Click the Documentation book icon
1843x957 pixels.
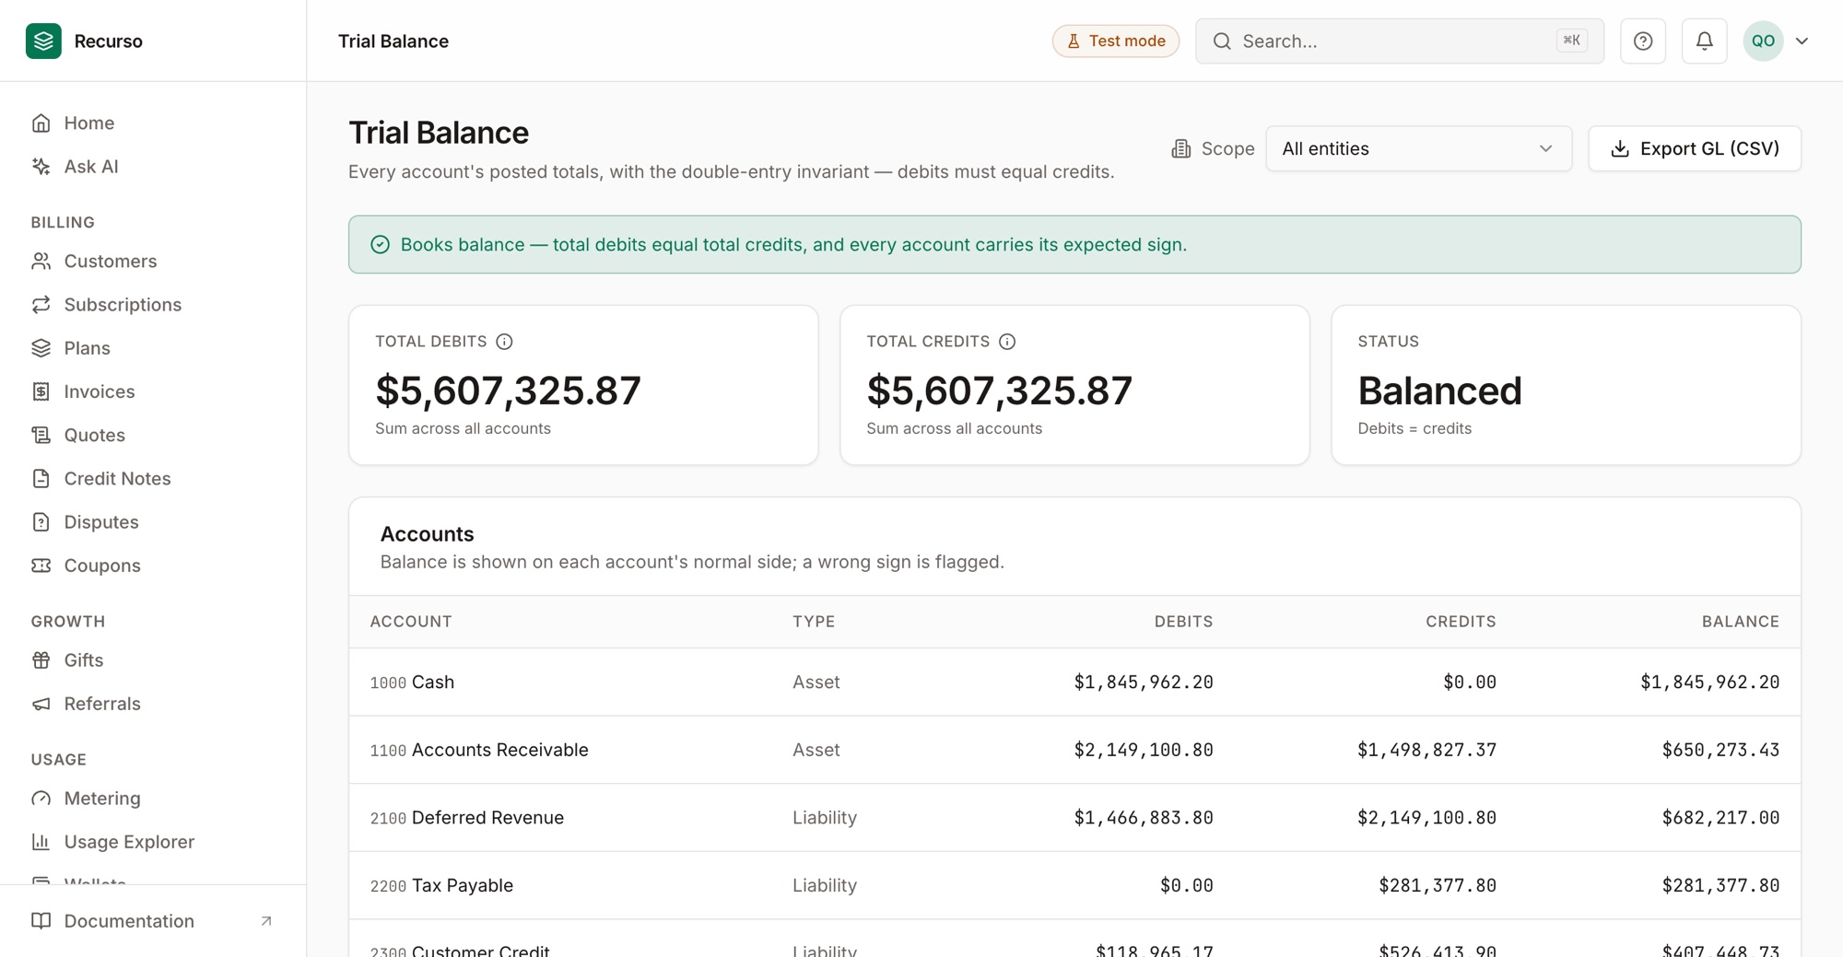pyautogui.click(x=41, y=921)
